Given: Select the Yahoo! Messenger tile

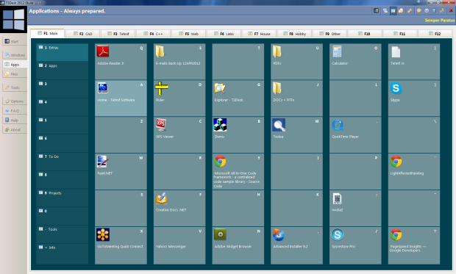Looking at the screenshot, I should click(179, 245).
